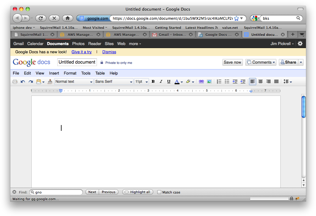Select the Redo icon
Viewport: 316px width, 216px height.
point(30,81)
